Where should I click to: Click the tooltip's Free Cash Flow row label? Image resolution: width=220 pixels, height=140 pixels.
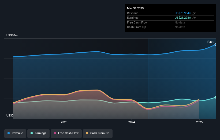137,22
